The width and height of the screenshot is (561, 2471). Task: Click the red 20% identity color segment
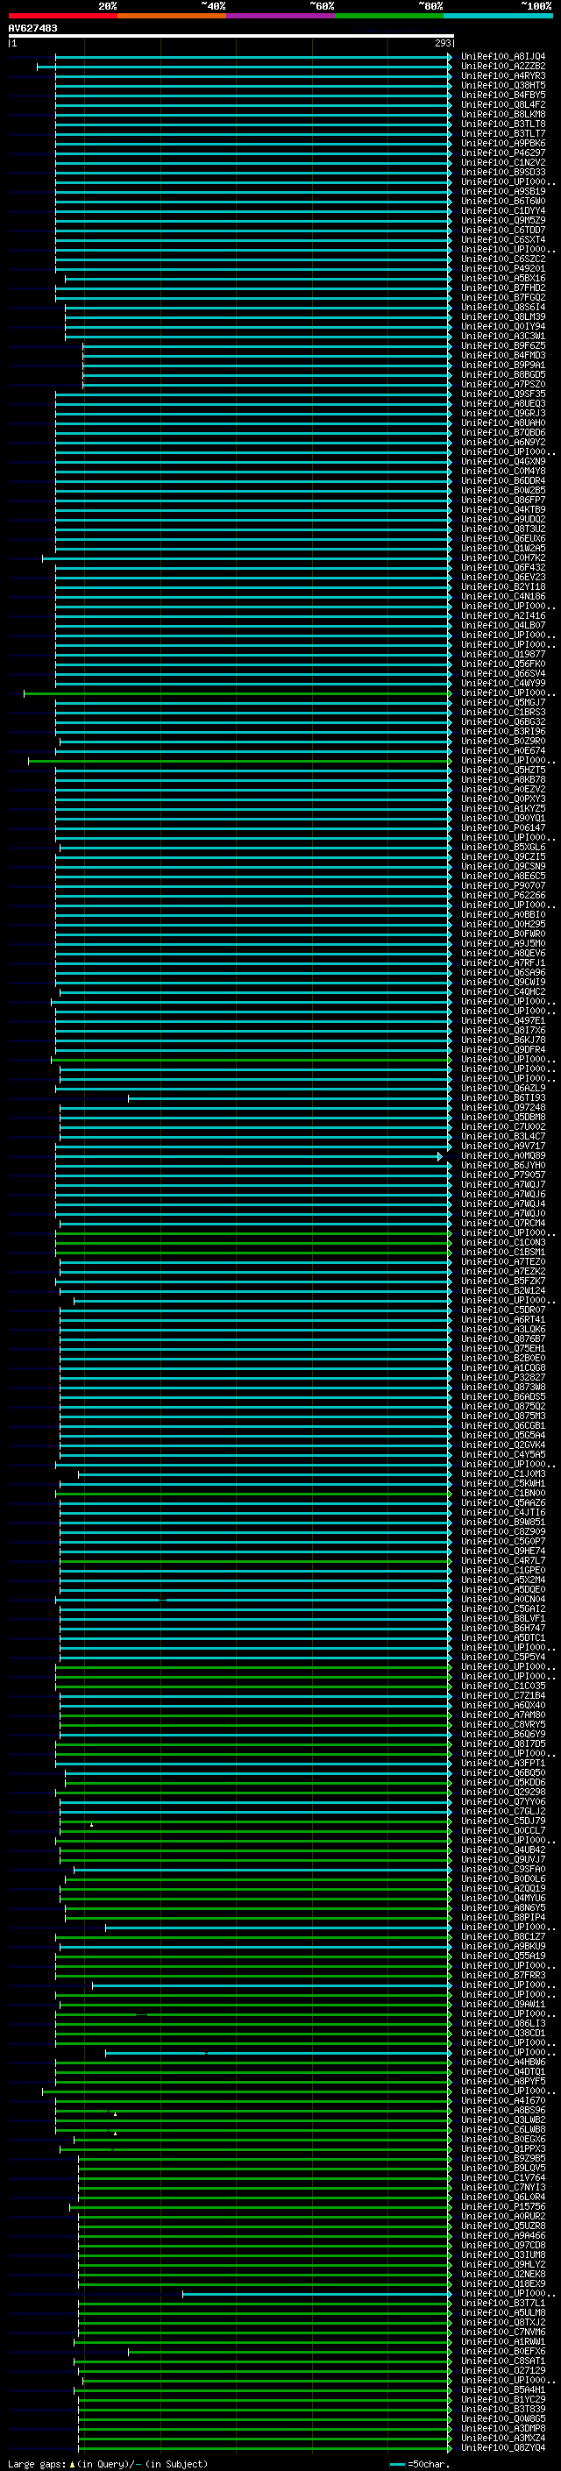pos(62,17)
